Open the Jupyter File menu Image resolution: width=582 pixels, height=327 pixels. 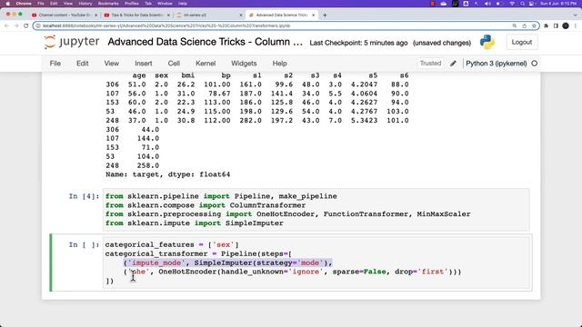pos(55,64)
